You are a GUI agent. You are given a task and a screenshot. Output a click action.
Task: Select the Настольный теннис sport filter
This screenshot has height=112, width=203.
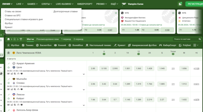tap(99, 45)
